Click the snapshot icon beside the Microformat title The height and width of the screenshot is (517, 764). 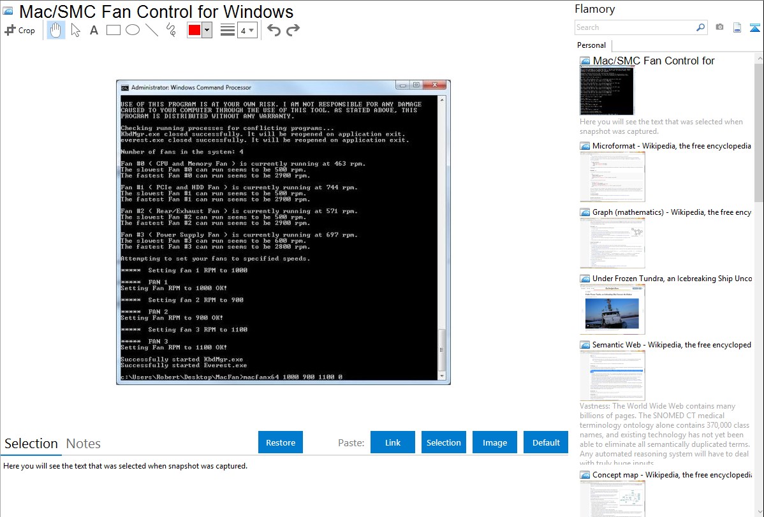tap(585, 146)
